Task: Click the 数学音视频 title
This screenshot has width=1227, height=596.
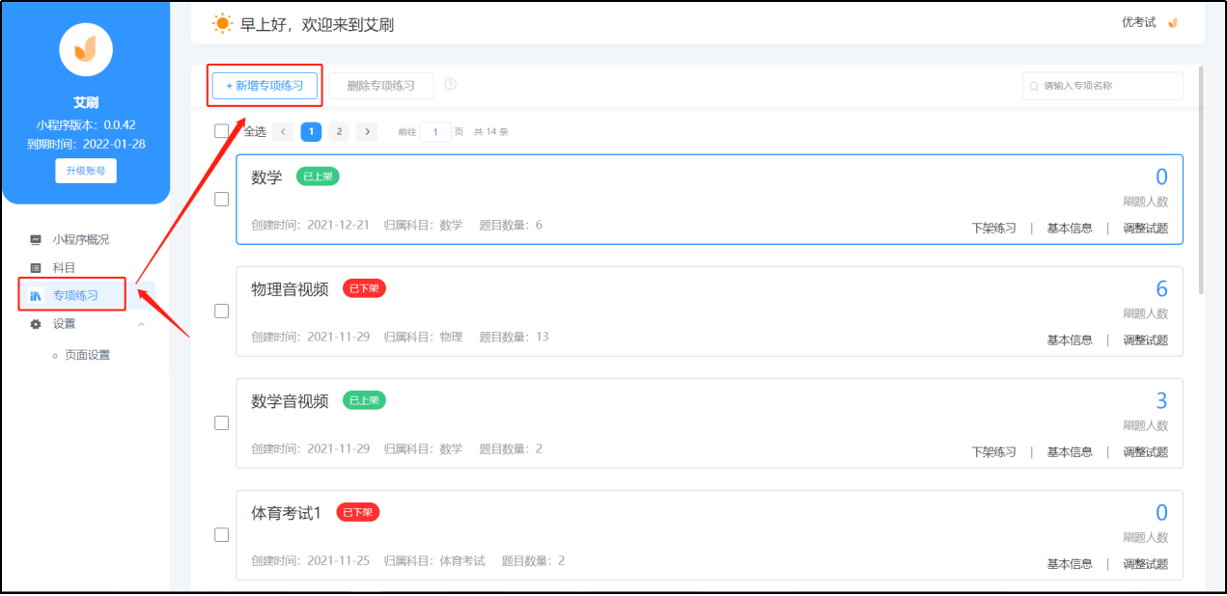Action: click(290, 401)
